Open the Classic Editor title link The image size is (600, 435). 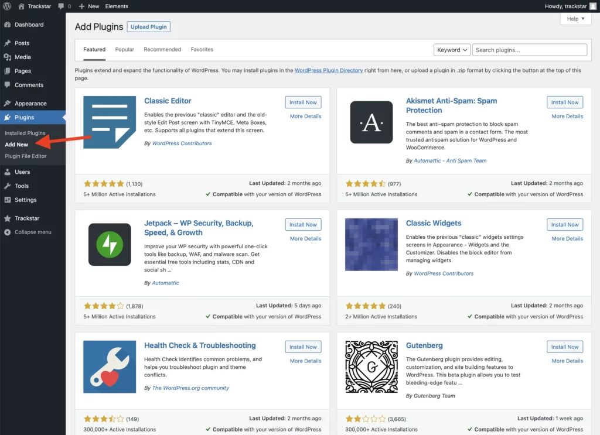(168, 101)
